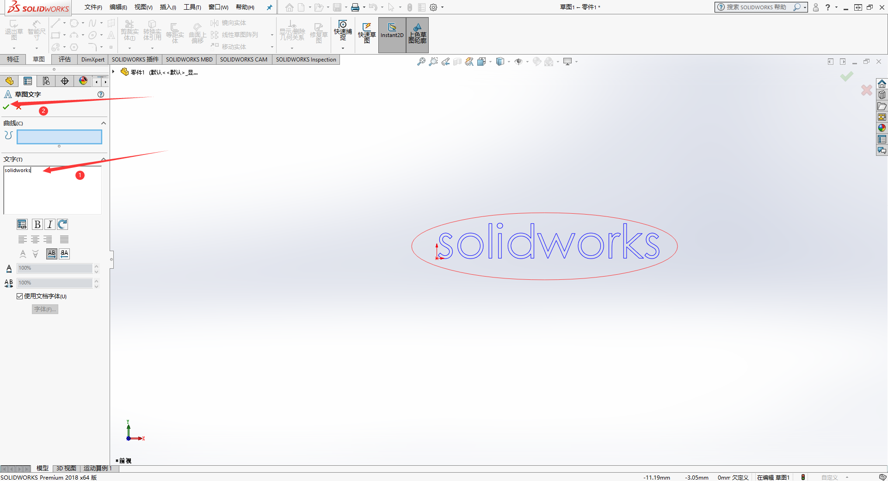This screenshot has height=481, width=888.
Task: Open DimXpertManager crosshair tab
Action: [65, 81]
